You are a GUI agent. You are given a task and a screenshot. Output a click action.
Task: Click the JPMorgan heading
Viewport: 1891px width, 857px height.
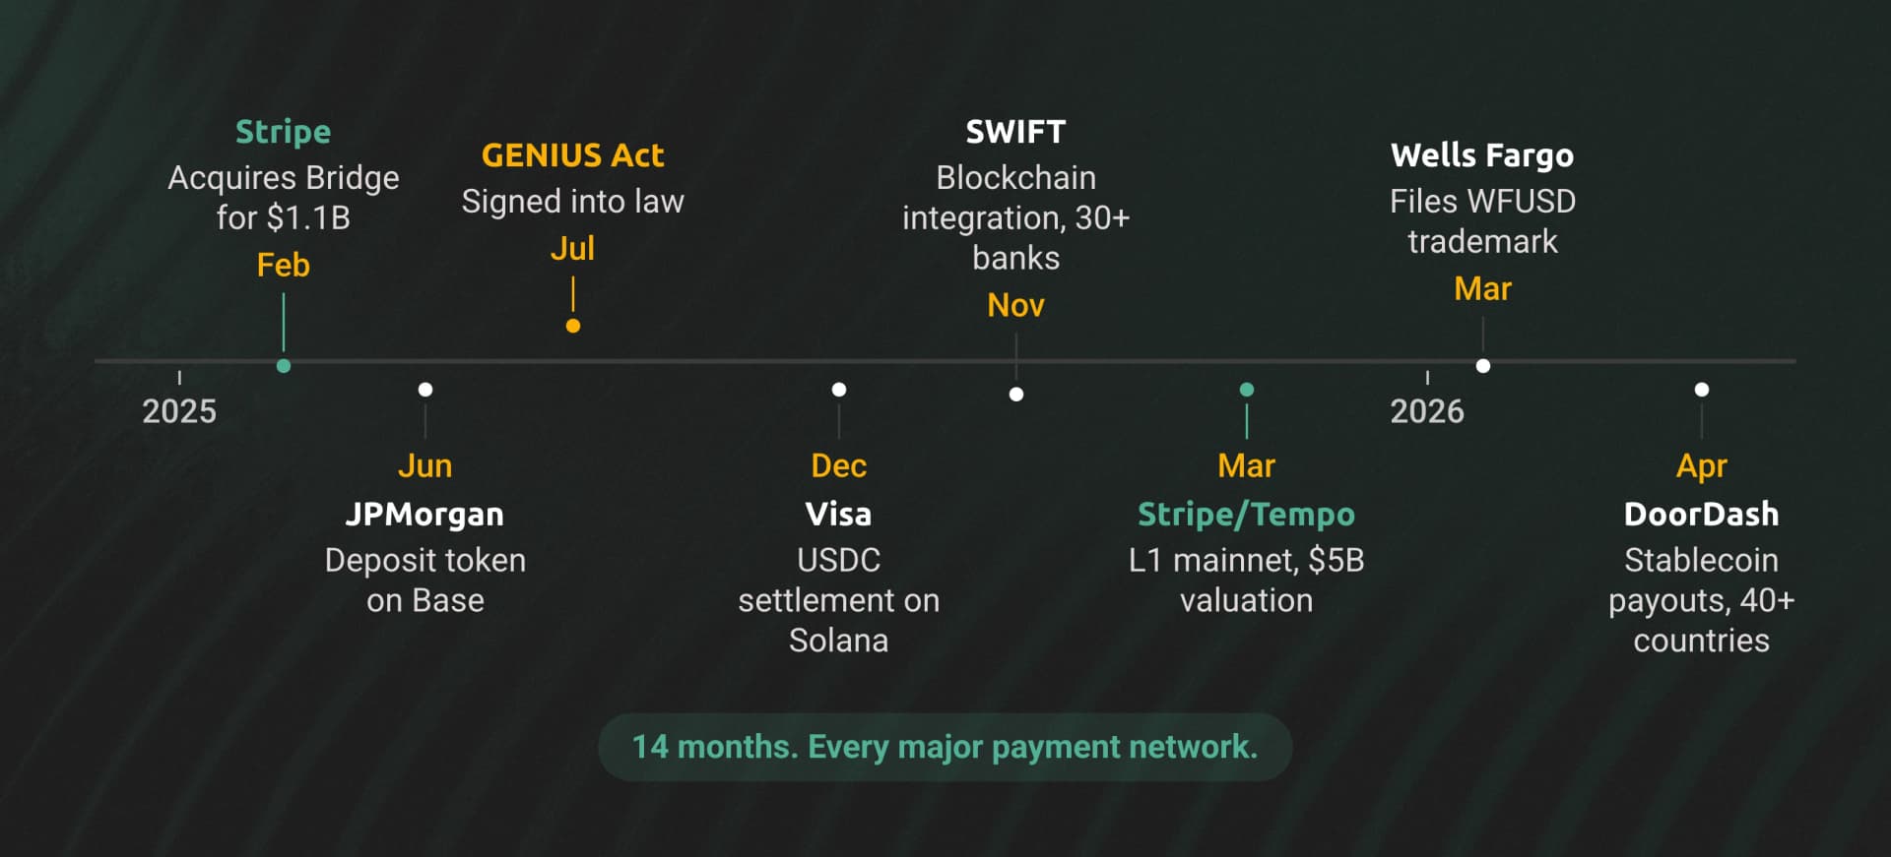(x=425, y=515)
